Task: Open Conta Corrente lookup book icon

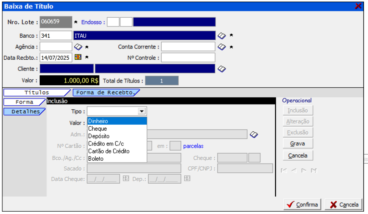Action: [222, 47]
